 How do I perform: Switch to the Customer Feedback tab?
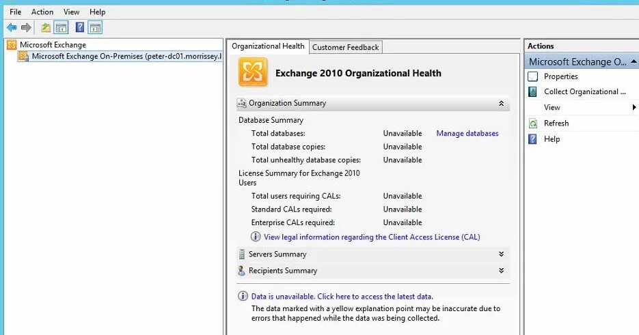coord(346,47)
